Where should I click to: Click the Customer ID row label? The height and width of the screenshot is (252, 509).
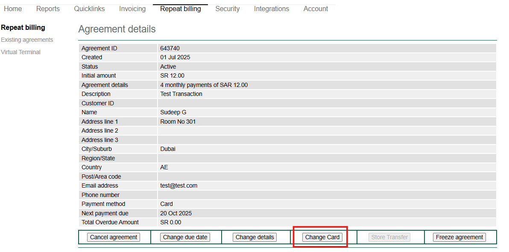coord(98,103)
